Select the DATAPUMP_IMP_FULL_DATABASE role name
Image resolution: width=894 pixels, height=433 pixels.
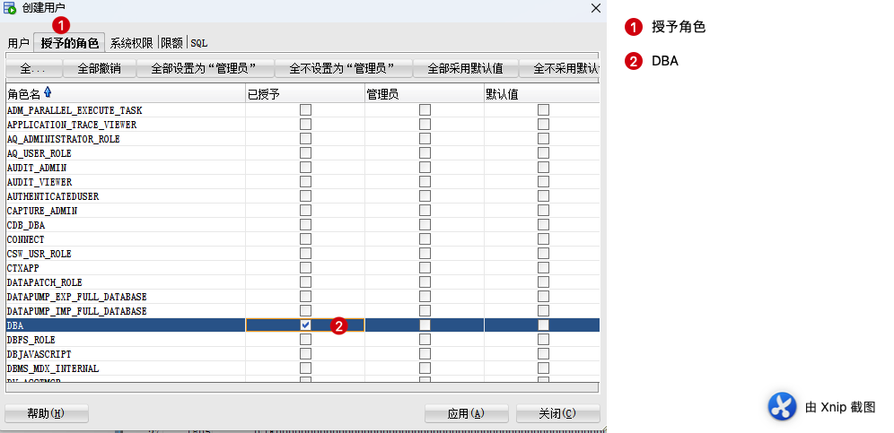pyautogui.click(x=77, y=311)
